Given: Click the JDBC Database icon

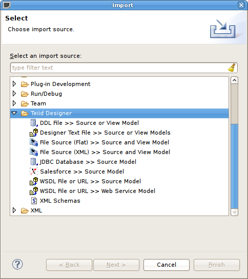Looking at the screenshot, I should tap(34, 162).
